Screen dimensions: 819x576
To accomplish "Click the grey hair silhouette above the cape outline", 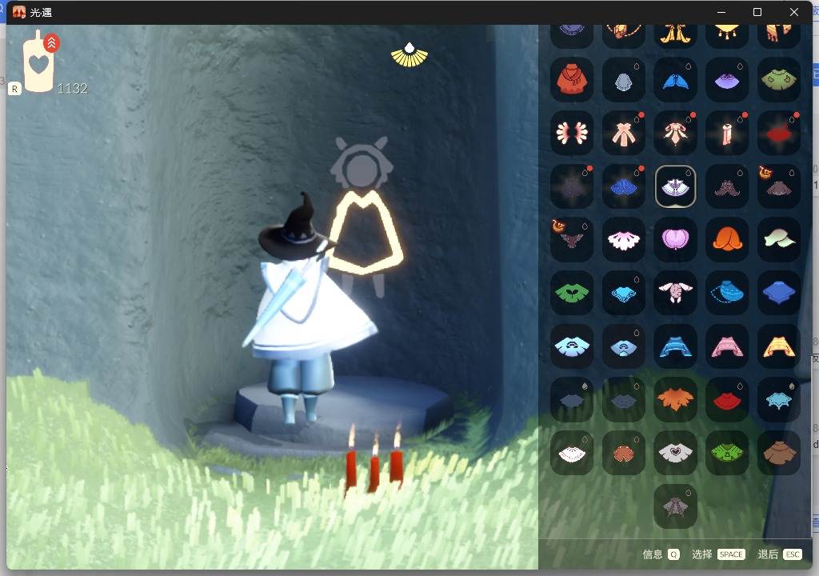I will coord(362,163).
